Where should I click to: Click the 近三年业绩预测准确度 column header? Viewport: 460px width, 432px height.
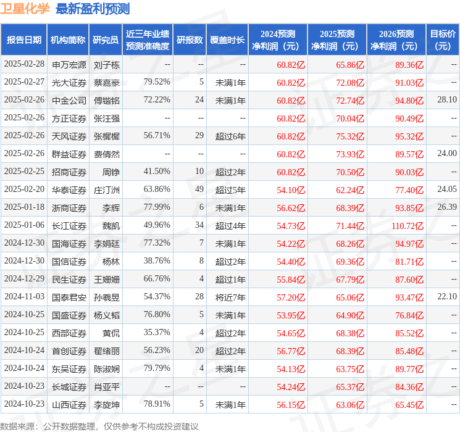pyautogui.click(x=148, y=40)
